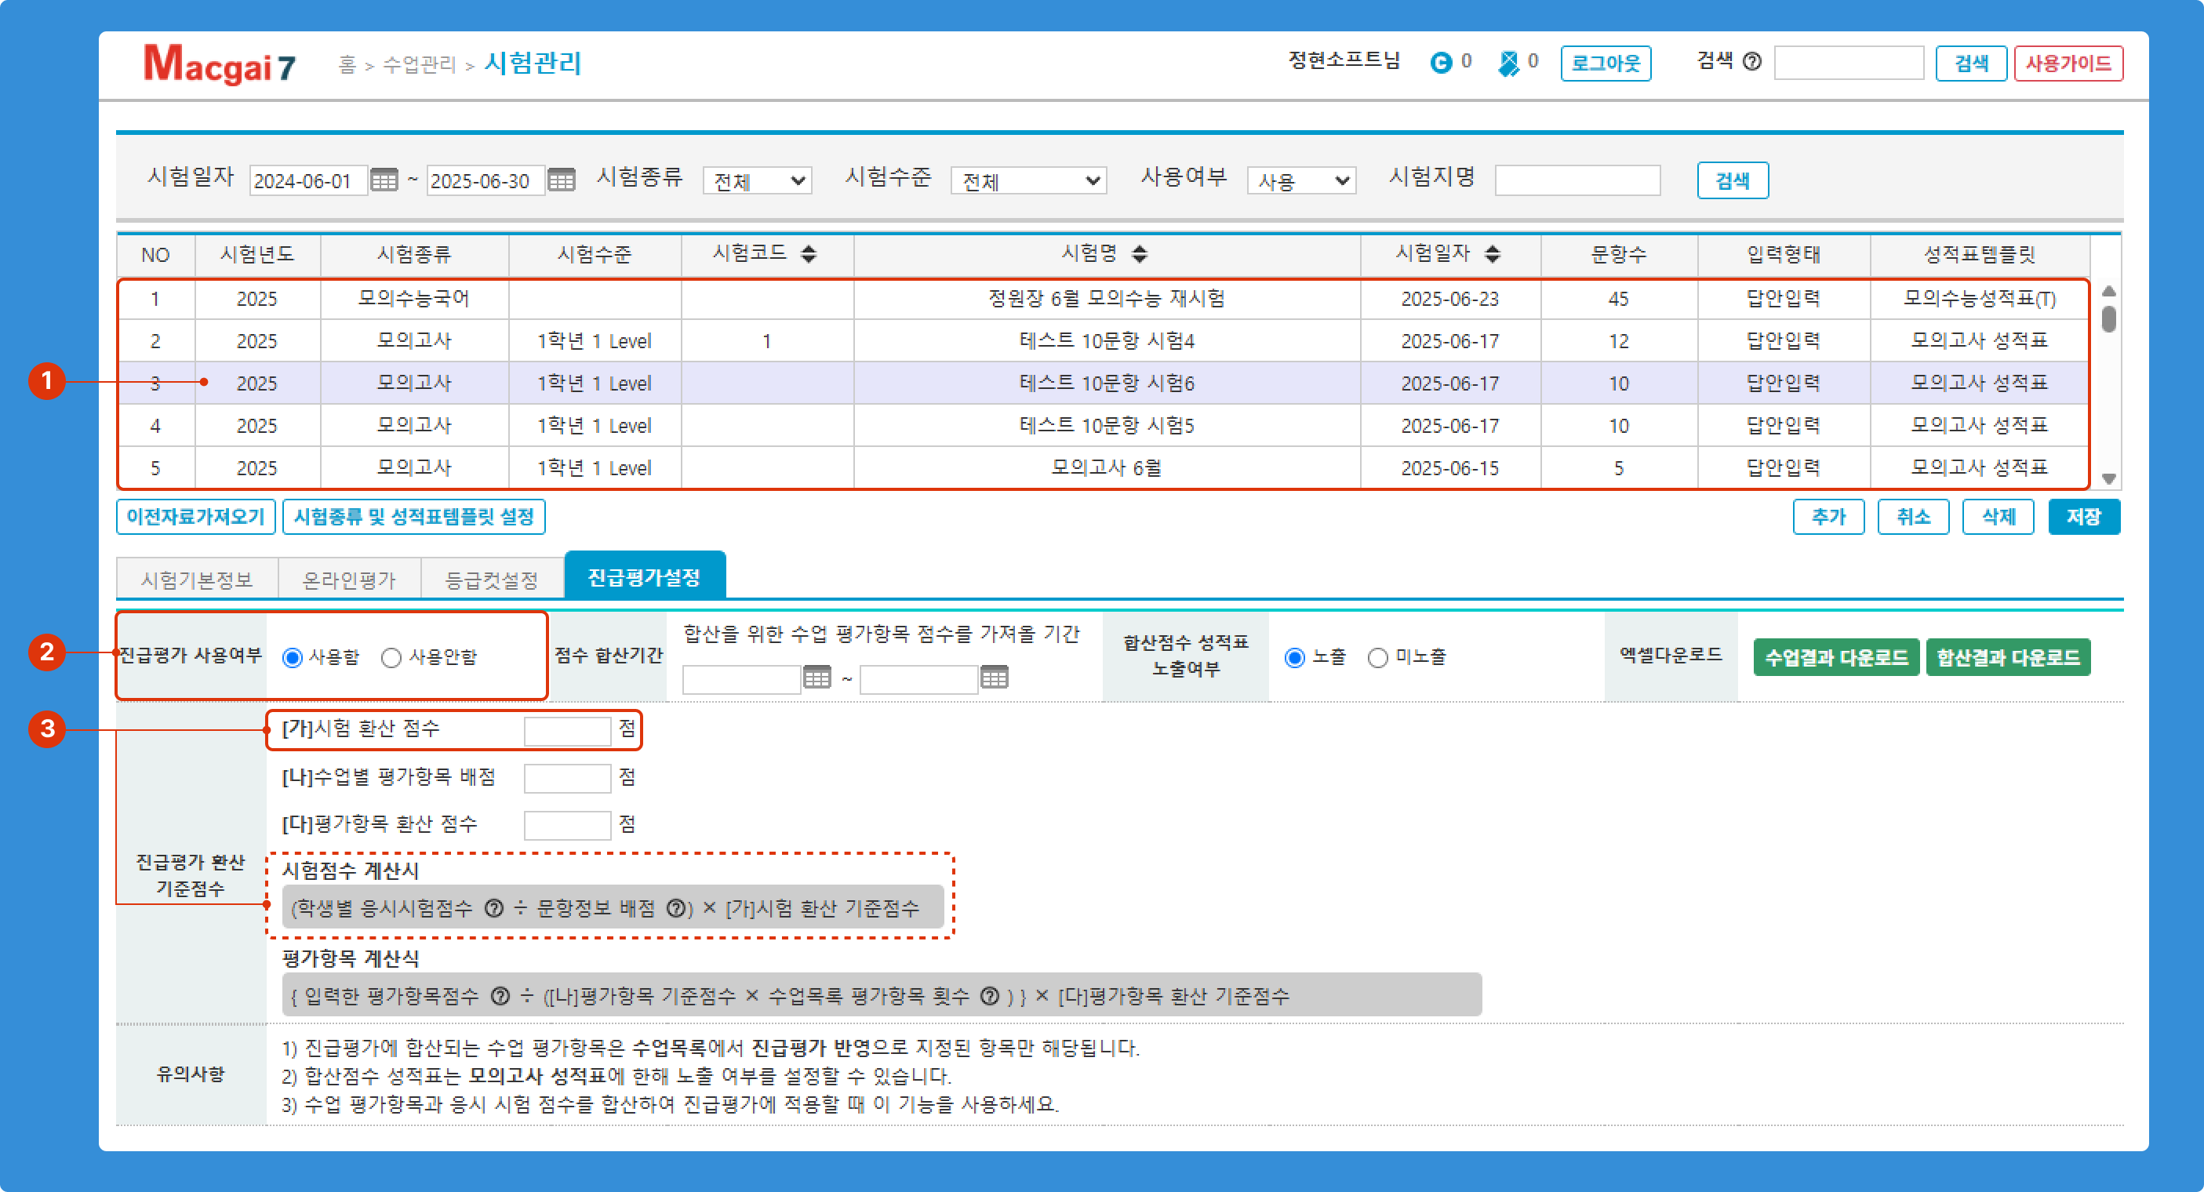Select 노출 radio button

[1294, 657]
